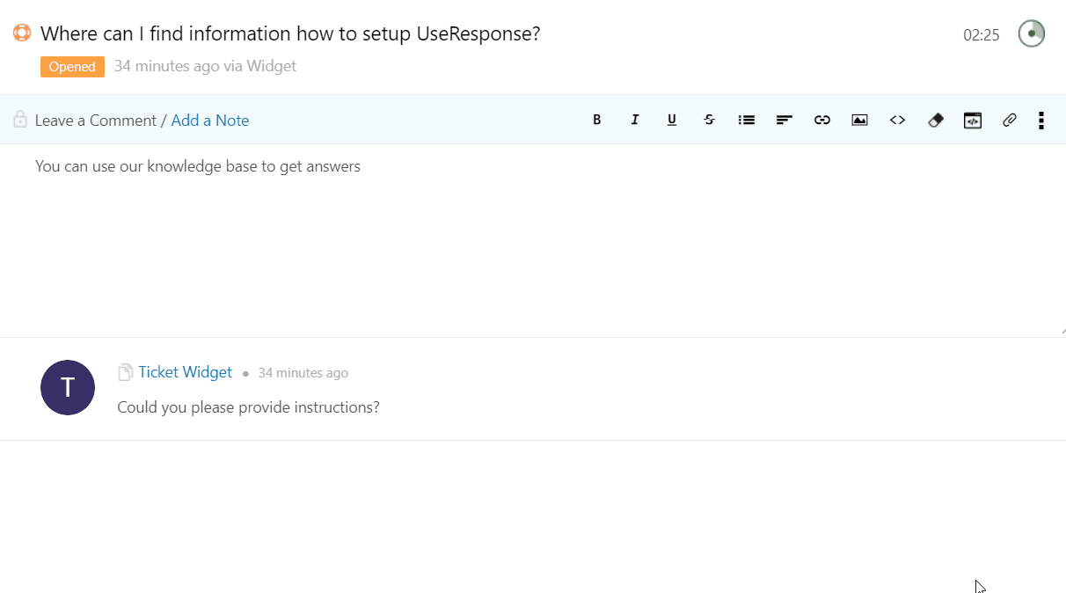Click the document icon before Ticket Widget
1066x593 pixels.
[126, 372]
